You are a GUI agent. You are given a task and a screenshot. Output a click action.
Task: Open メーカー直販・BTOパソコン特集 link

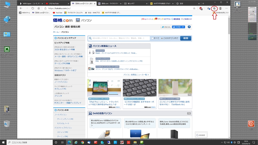tap(69, 57)
